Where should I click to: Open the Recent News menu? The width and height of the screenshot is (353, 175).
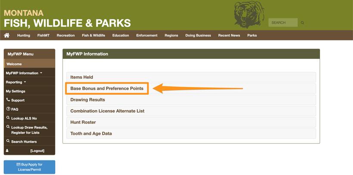229,35
